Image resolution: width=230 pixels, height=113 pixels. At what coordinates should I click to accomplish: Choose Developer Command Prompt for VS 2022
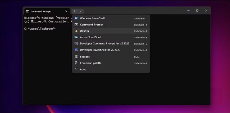click(111, 44)
